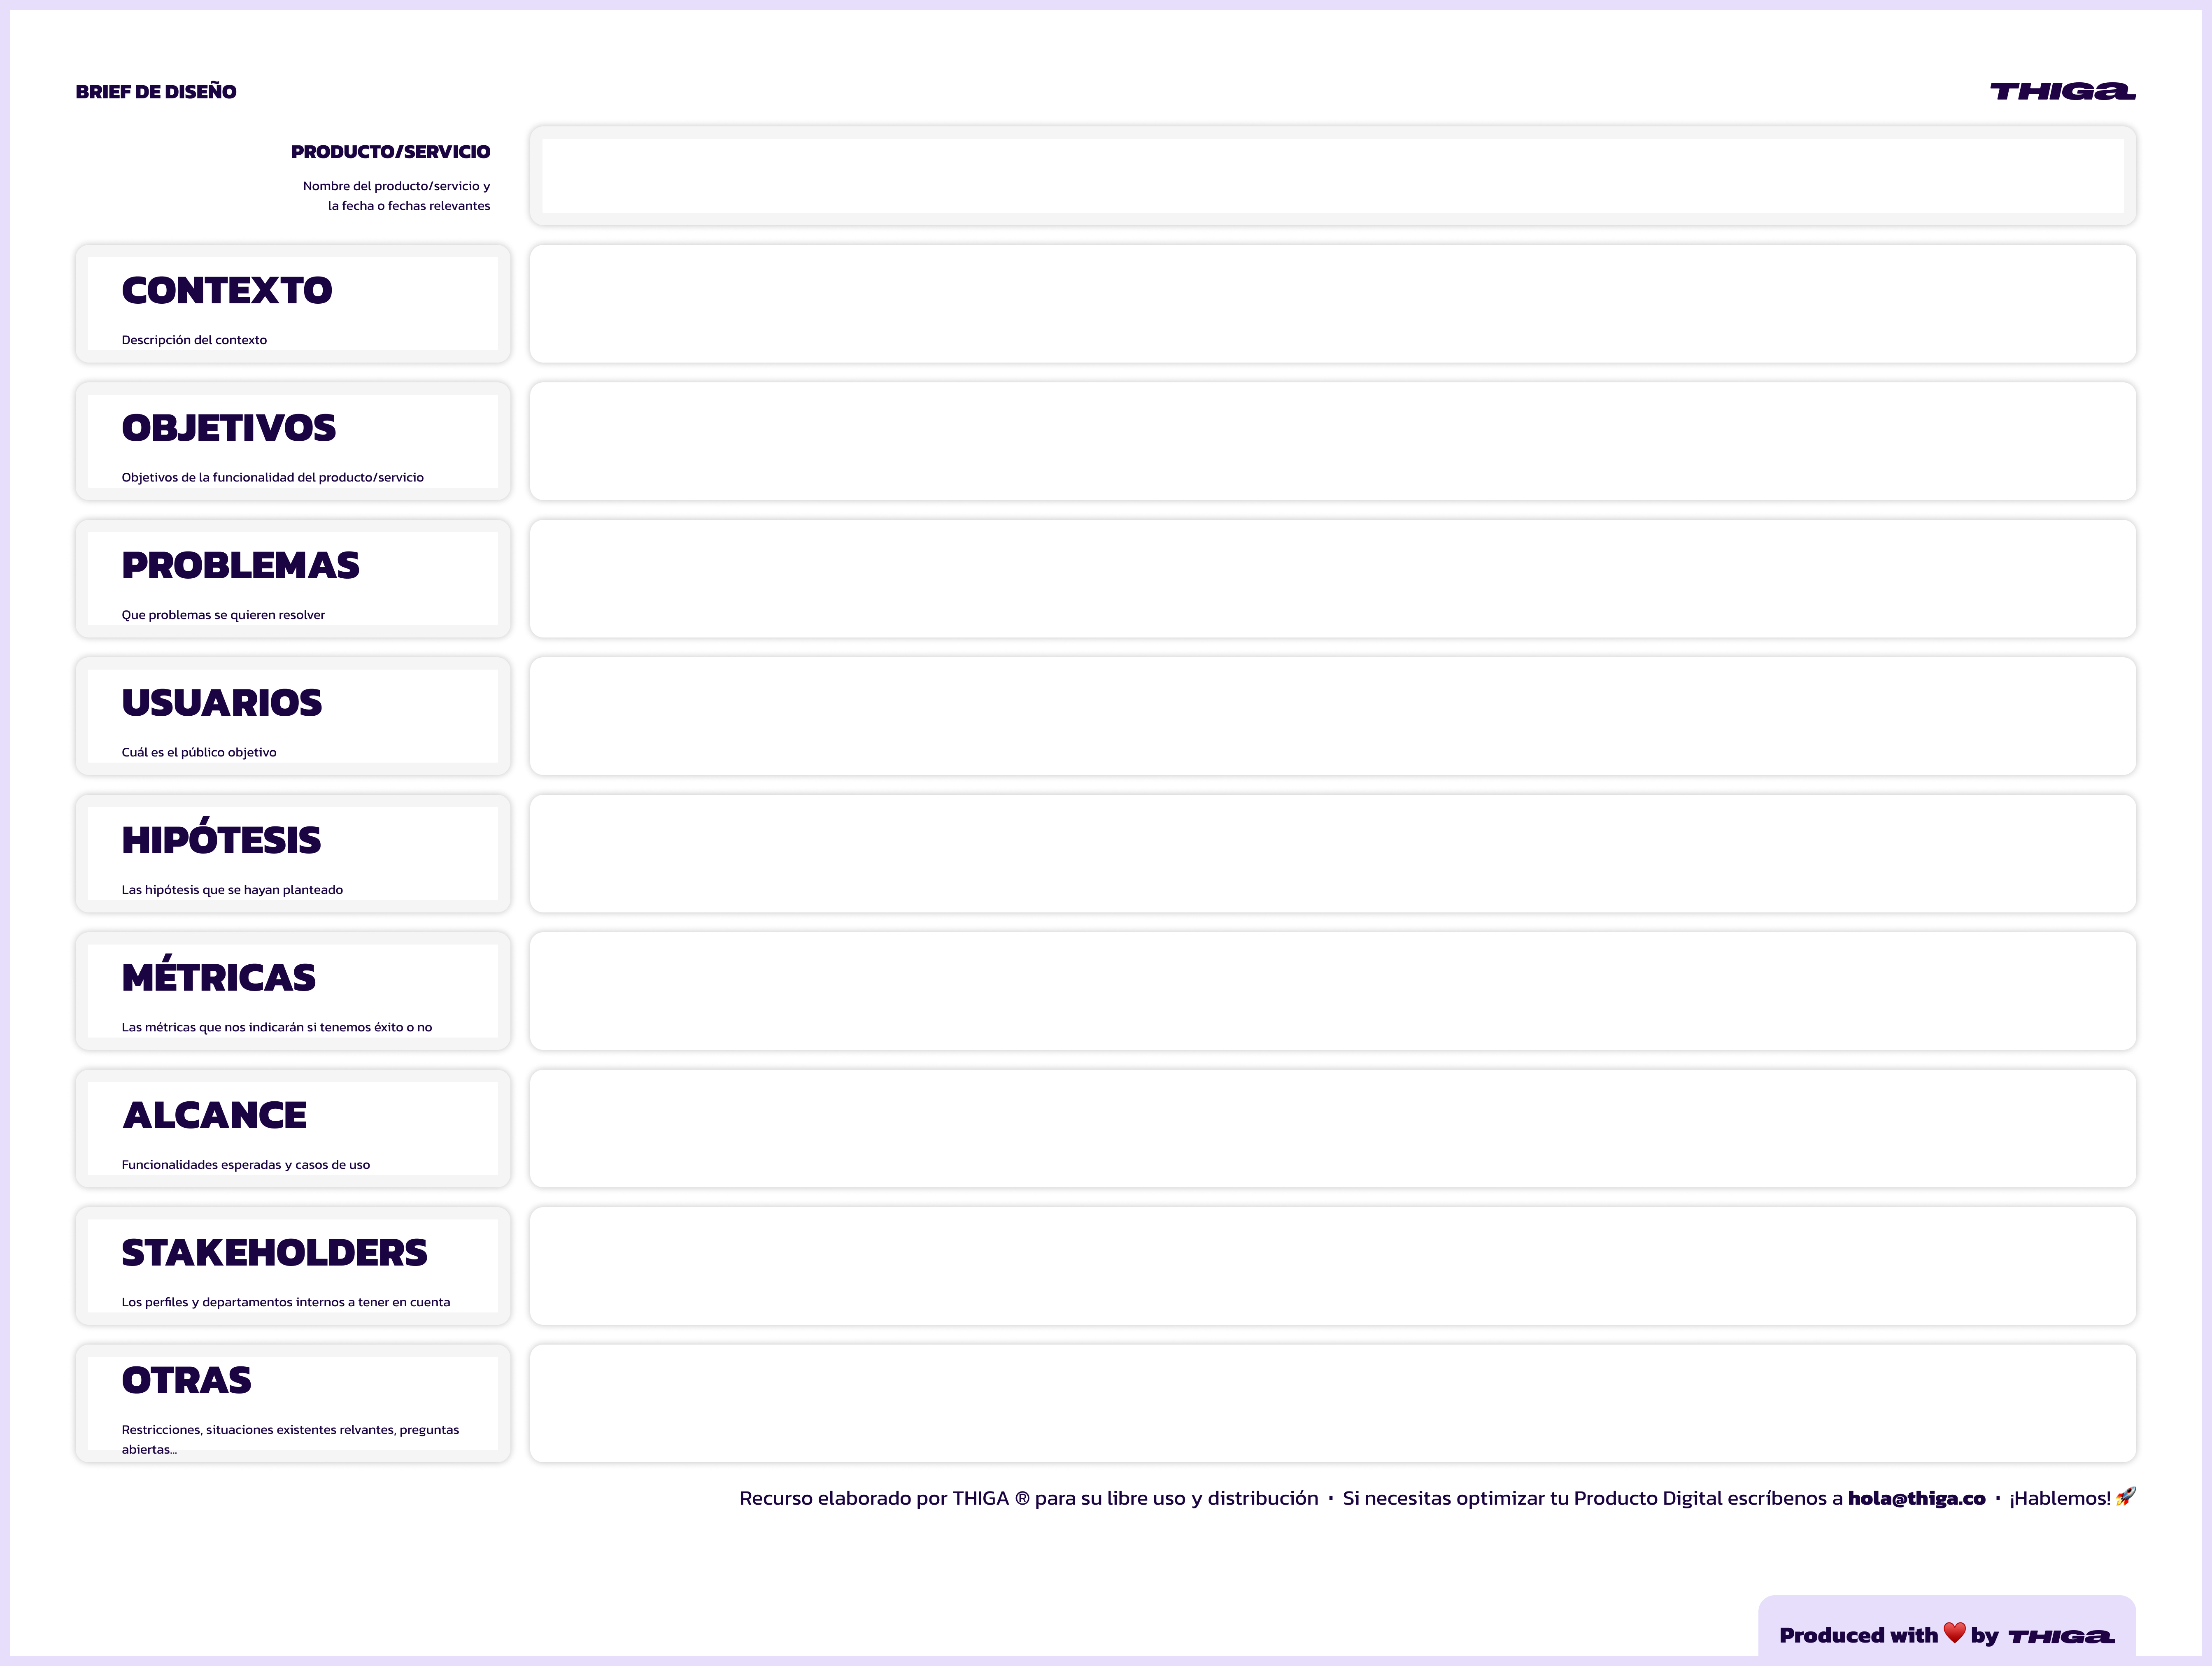
Task: Click the empty Otras answer box
Action: [x=1332, y=1403]
